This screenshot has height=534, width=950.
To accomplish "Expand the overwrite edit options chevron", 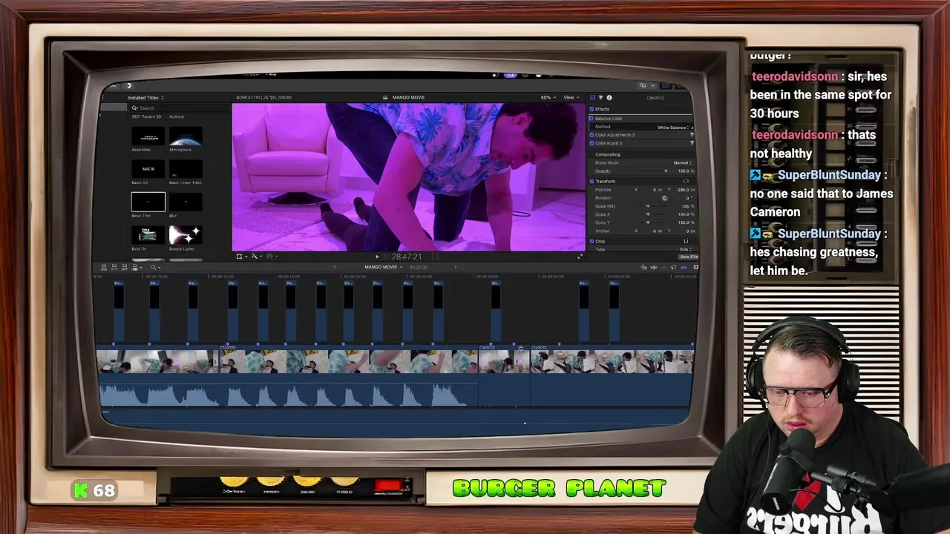I will pos(140,268).
